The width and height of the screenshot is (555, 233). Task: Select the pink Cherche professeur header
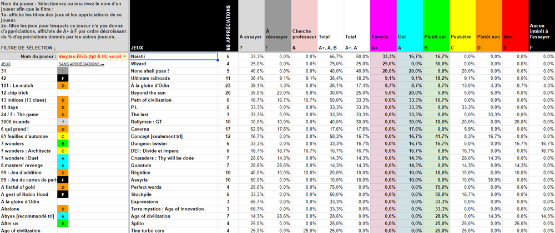304,34
